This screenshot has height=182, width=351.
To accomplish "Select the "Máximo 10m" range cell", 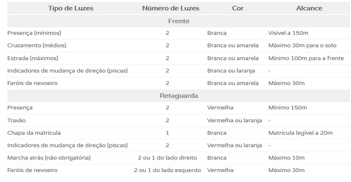I will click(x=286, y=158).
